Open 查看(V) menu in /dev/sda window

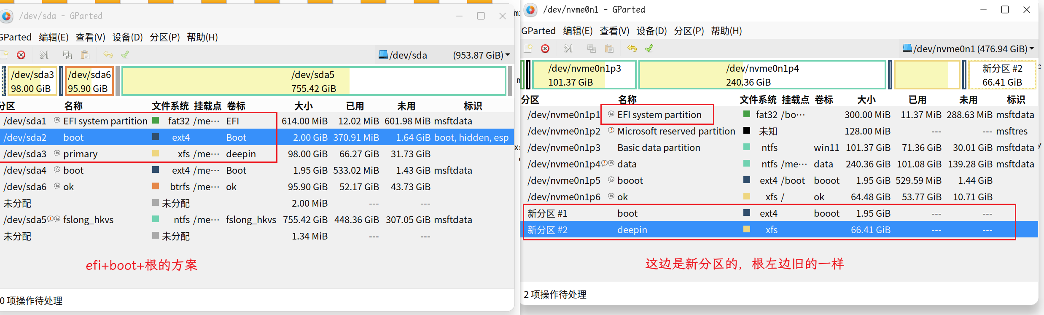click(90, 37)
